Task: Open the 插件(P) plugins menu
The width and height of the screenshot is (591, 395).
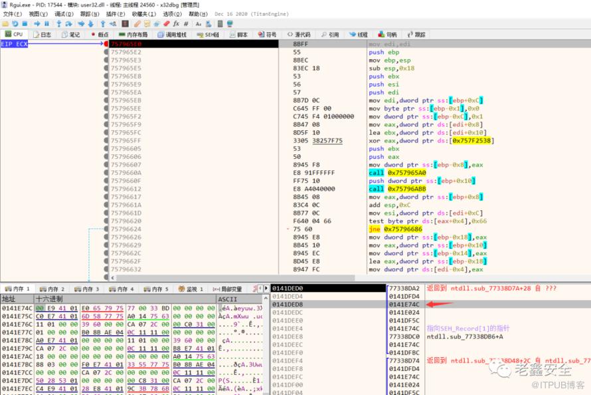Action: pyautogui.click(x=116, y=13)
